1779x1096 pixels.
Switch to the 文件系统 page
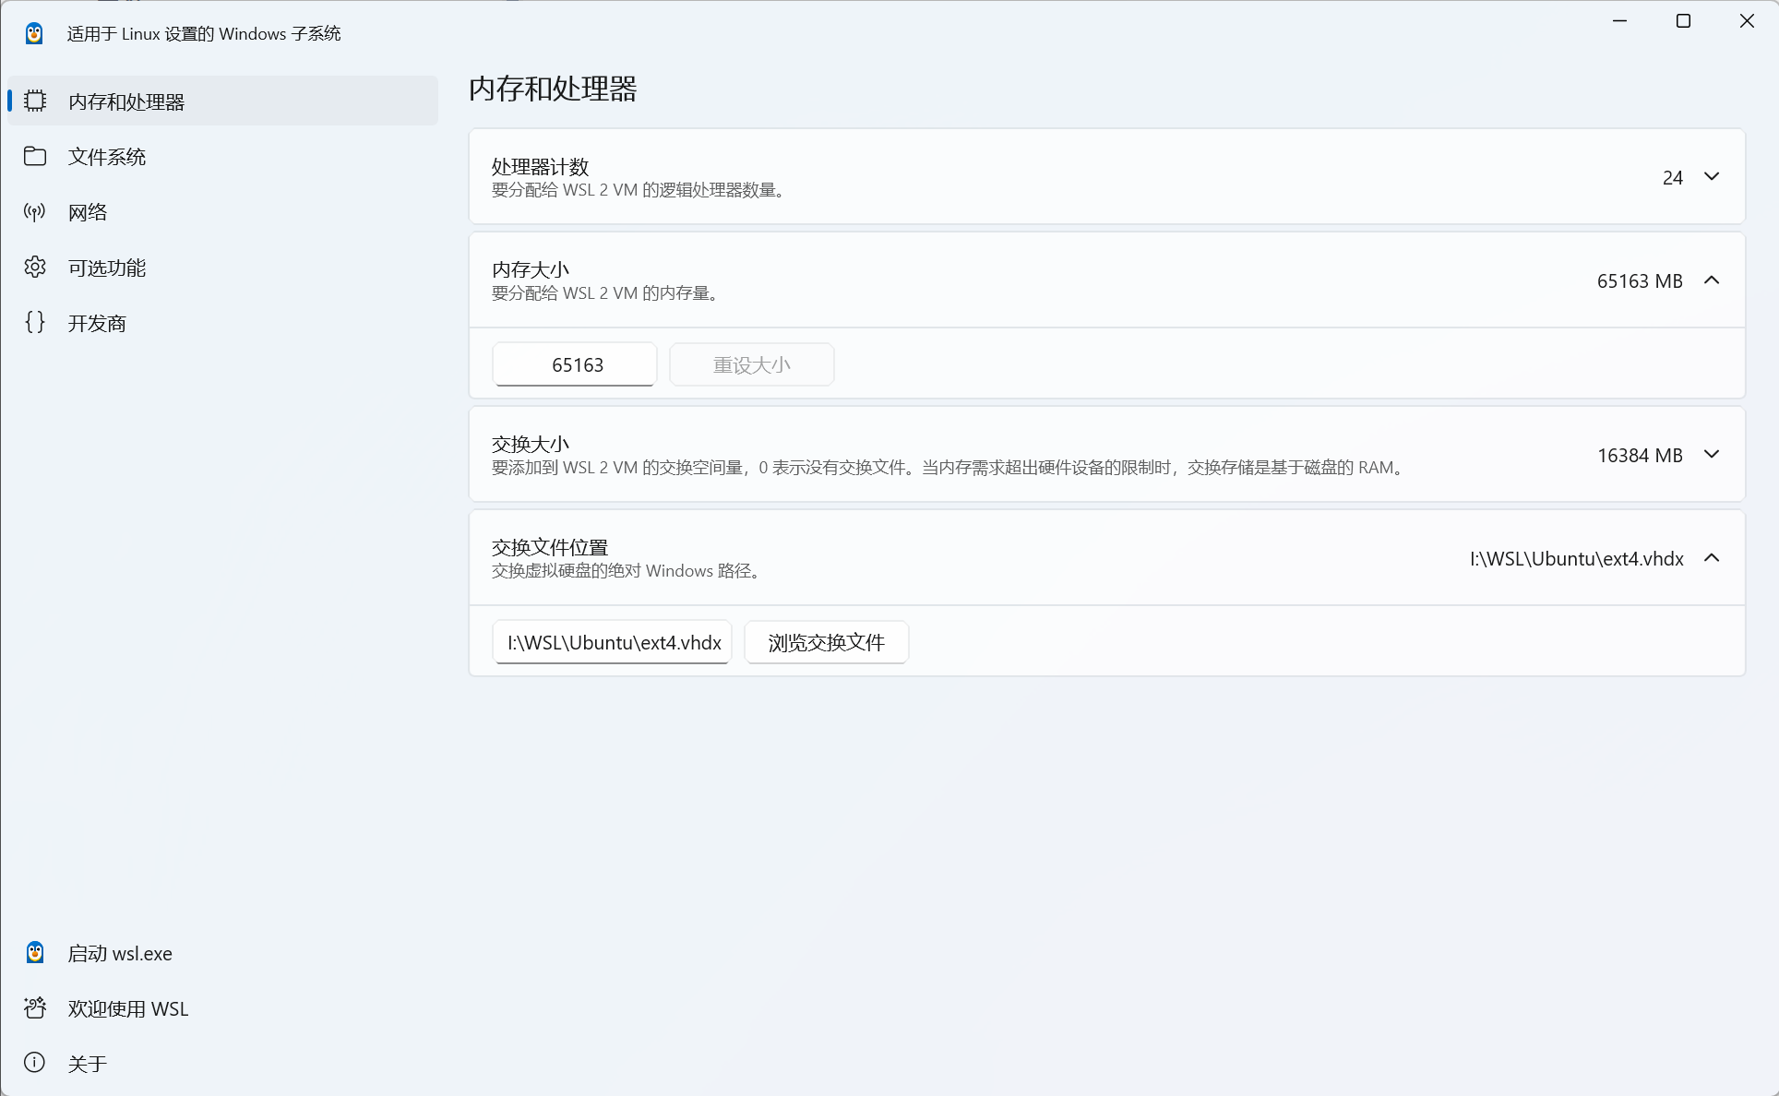[x=106, y=156]
